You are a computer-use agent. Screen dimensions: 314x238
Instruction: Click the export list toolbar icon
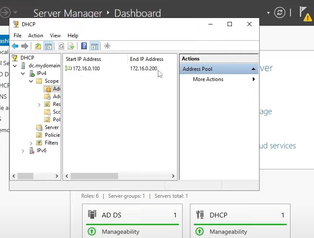[71, 46]
